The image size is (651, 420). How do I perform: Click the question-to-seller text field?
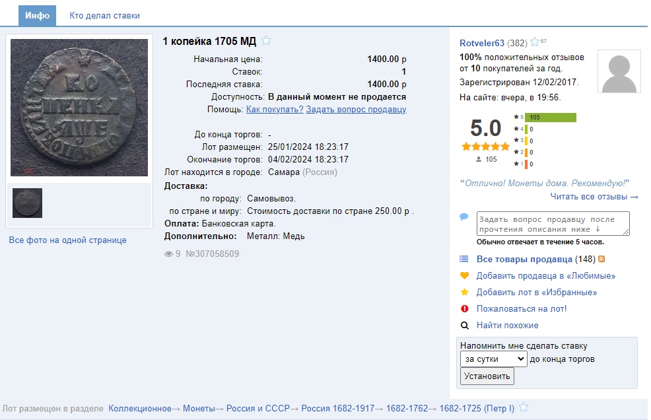coord(553,223)
